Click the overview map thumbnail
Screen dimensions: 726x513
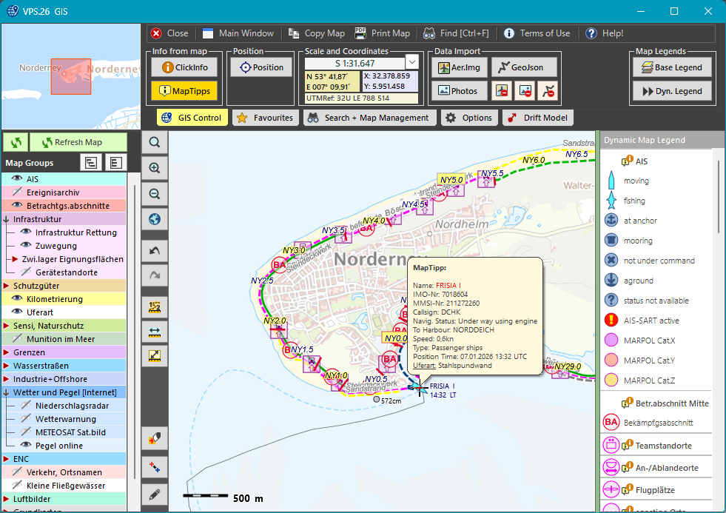[x=70, y=77]
